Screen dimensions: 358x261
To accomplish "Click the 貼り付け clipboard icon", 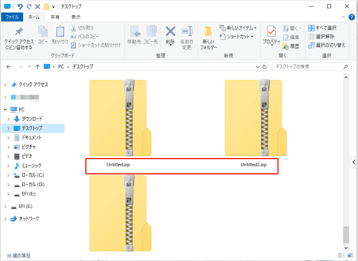I will pos(60,32).
